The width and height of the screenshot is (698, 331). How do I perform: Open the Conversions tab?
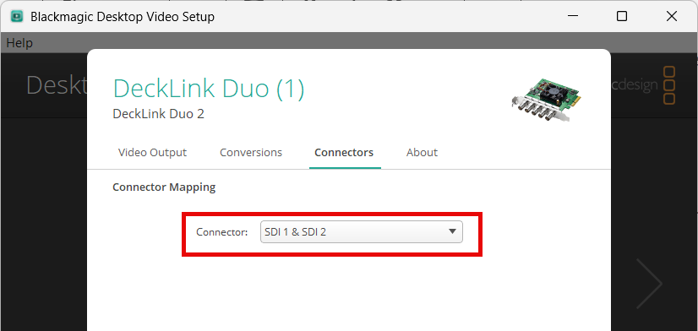pos(251,153)
